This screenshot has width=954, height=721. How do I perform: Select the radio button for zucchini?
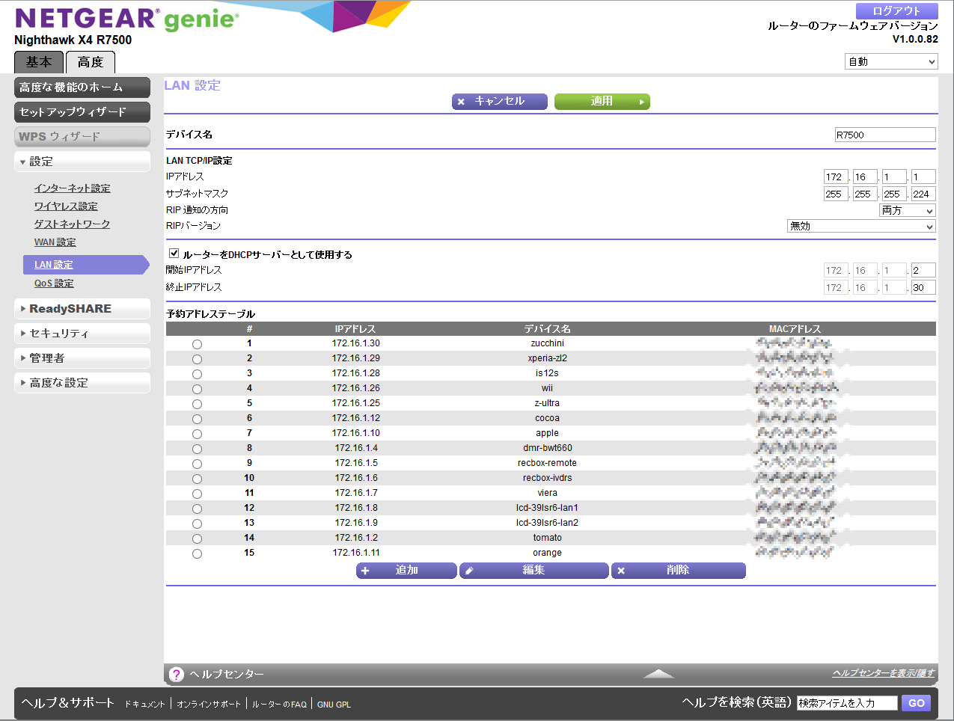pos(197,344)
